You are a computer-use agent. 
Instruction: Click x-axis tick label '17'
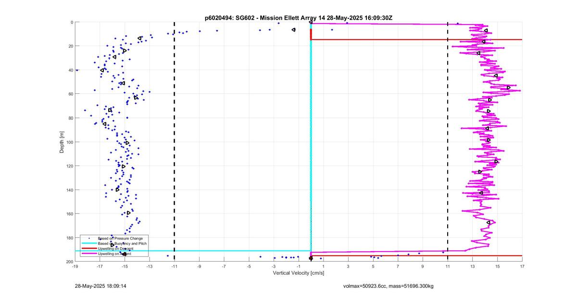[x=522, y=266]
